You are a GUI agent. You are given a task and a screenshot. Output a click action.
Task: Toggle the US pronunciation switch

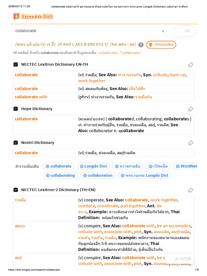(185, 31)
